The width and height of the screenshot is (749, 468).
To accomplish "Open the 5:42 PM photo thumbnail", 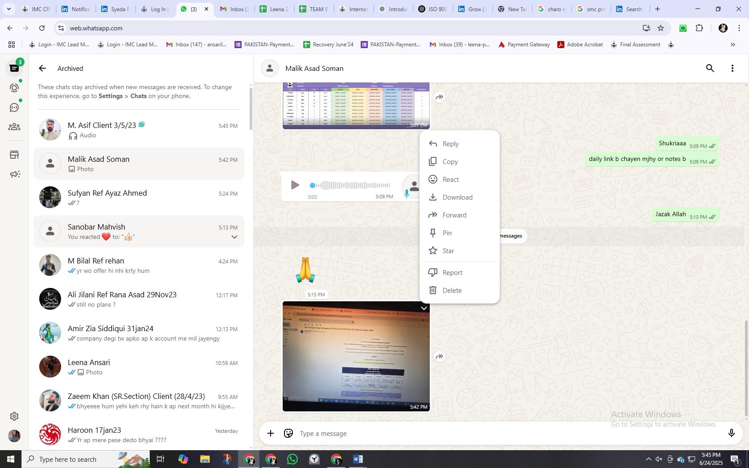I will [356, 357].
